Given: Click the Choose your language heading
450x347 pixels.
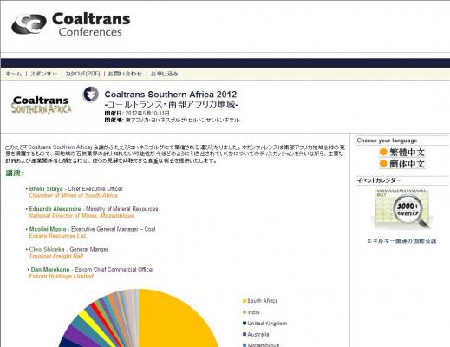Looking at the screenshot, I should [x=387, y=141].
